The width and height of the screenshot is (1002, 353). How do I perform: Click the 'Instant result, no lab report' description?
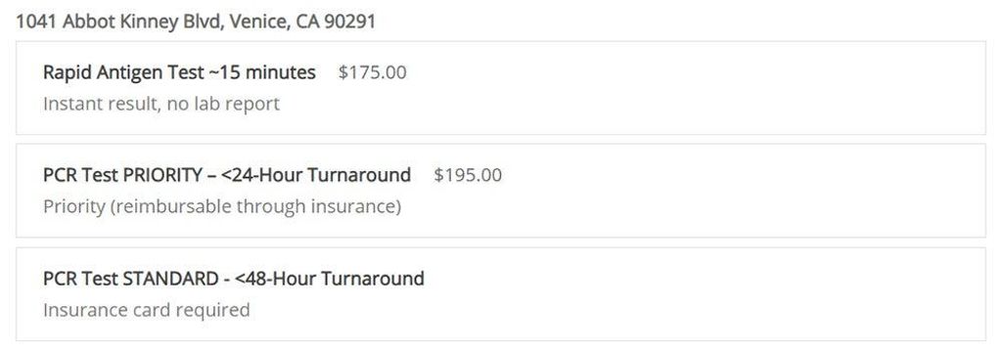(161, 104)
